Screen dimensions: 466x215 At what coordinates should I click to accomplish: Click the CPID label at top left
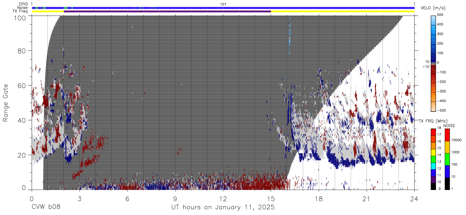pyautogui.click(x=23, y=4)
